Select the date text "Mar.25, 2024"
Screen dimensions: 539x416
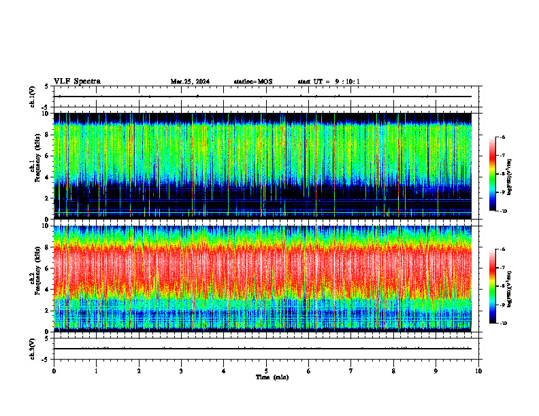190,82
